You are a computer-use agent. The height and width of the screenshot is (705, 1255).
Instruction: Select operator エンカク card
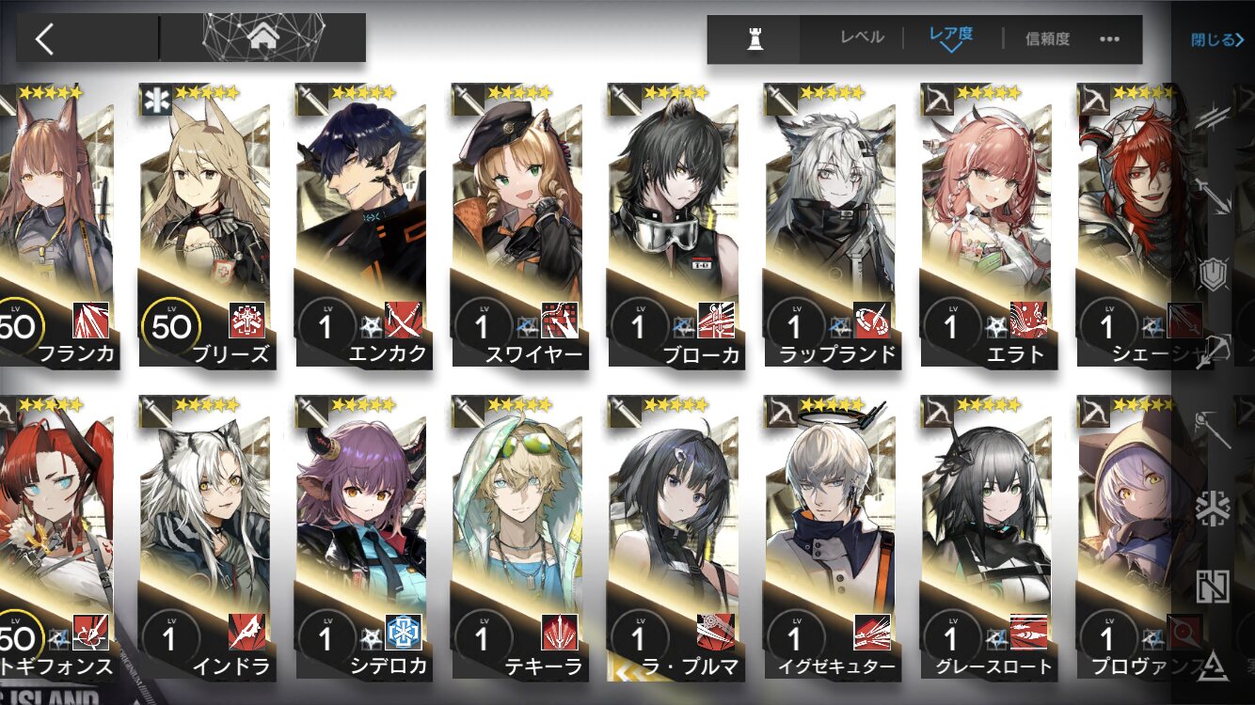(362, 226)
